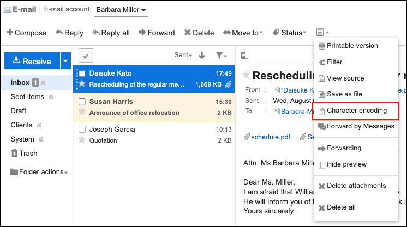
Task: Click the second attachment link after schedule.pdf
Action: [x=310, y=137]
